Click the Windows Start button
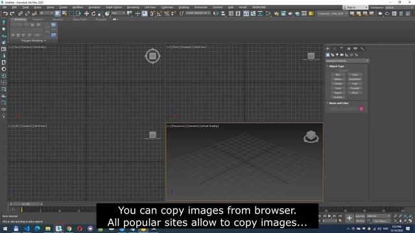 point(5,228)
